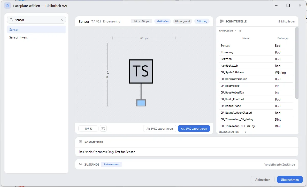Export preview via Als PNG exportieren
Screen dimensions: 307x187
[x=159, y=129]
